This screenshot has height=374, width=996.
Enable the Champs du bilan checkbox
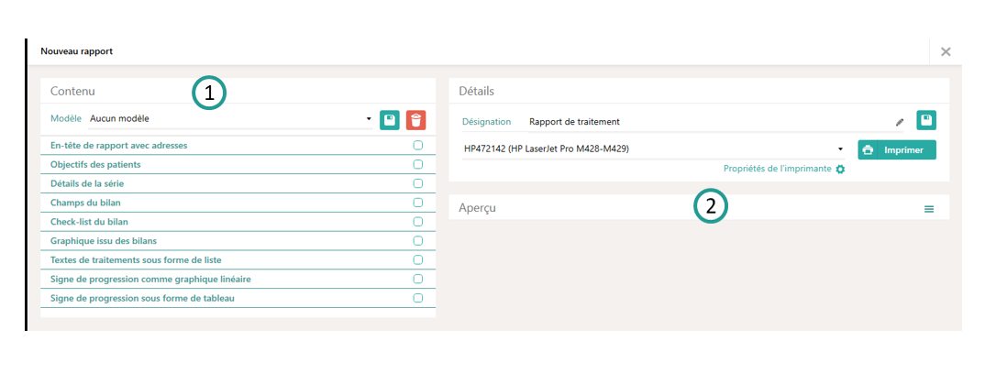pos(418,203)
